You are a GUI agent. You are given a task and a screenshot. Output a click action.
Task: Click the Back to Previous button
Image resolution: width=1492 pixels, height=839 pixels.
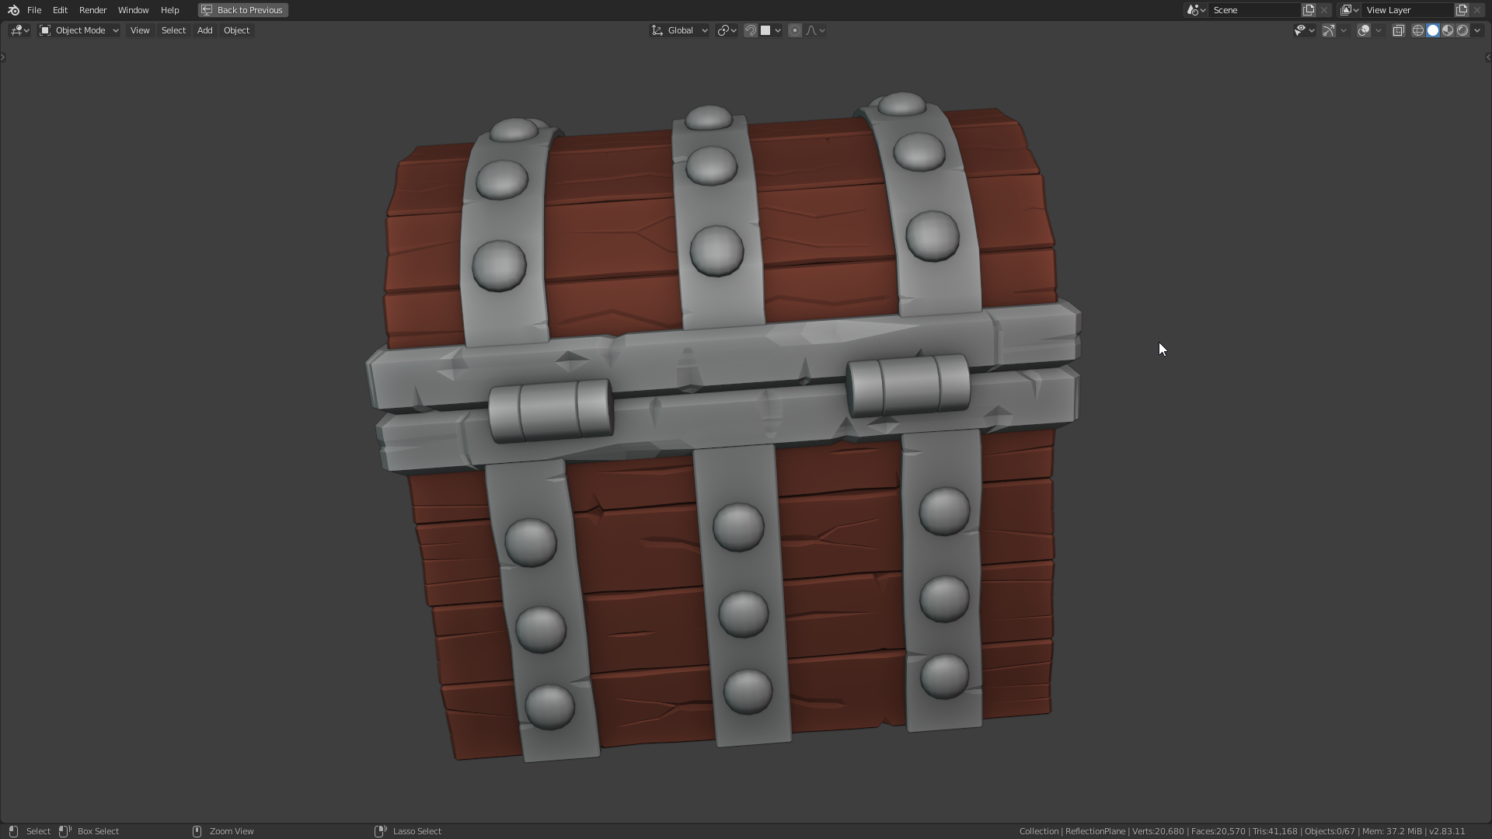pos(243,10)
